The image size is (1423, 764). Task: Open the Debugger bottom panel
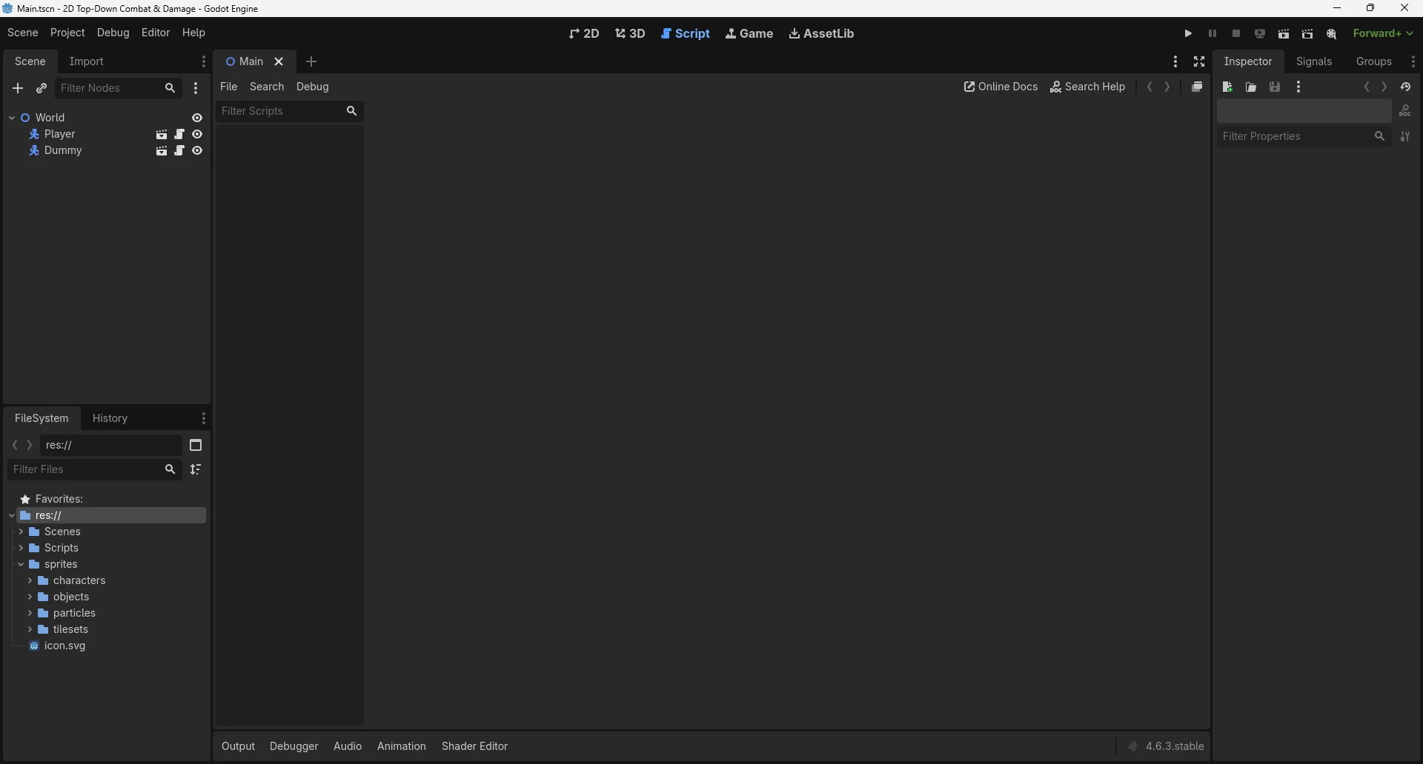[x=294, y=746]
